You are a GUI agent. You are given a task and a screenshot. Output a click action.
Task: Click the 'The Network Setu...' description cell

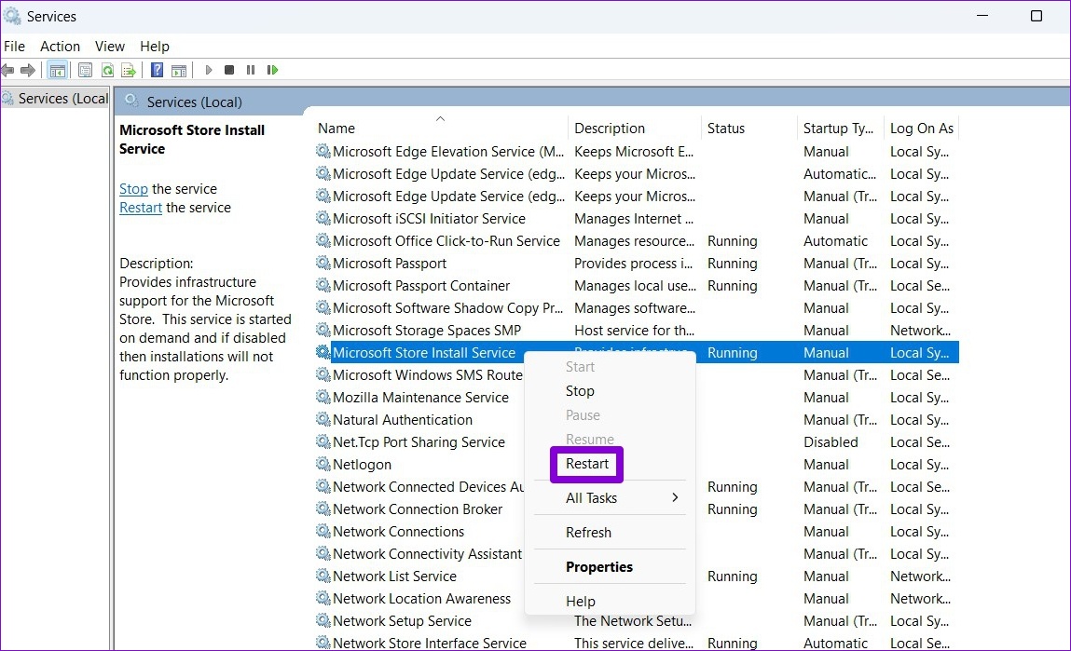633,621
